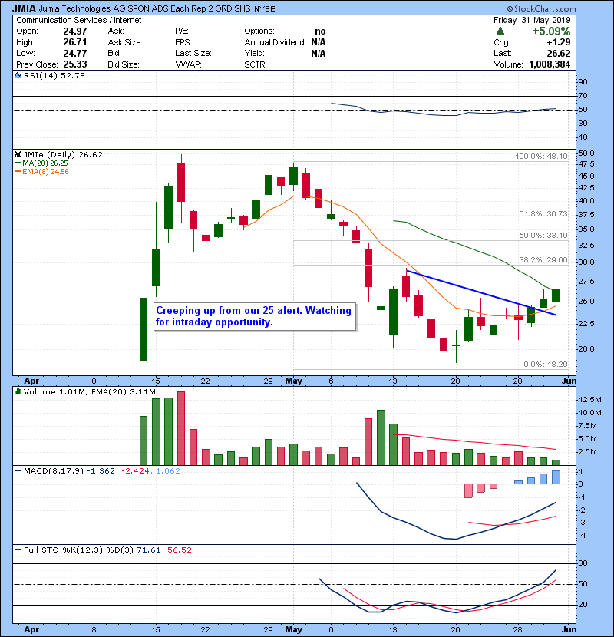The image size is (614, 637).
Task: Click the RSI(14) indicator line icon
Action: tap(18, 75)
